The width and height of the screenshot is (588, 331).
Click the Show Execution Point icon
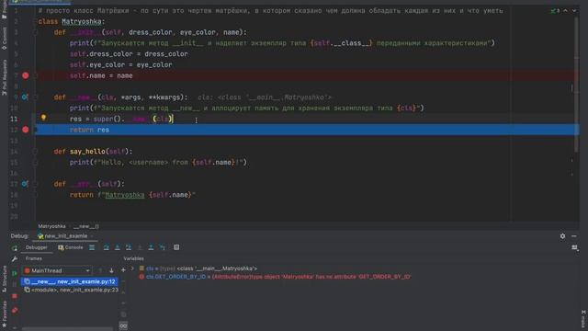pyautogui.click(x=92, y=247)
